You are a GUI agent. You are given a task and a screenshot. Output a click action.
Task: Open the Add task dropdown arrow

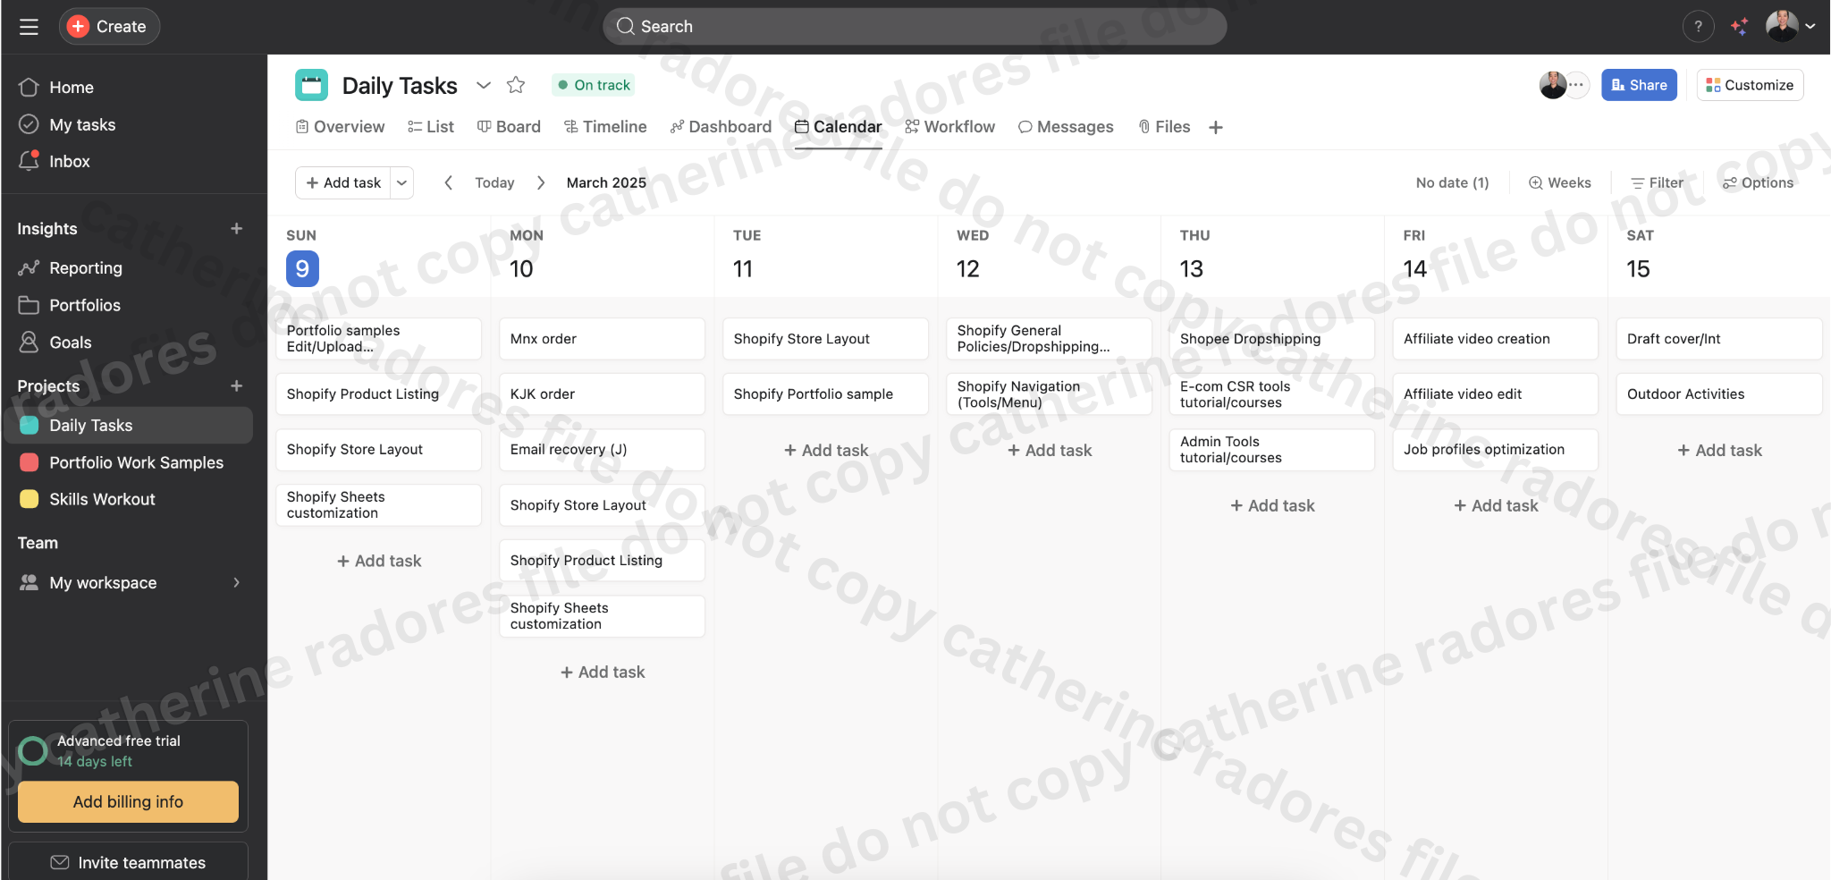point(402,182)
